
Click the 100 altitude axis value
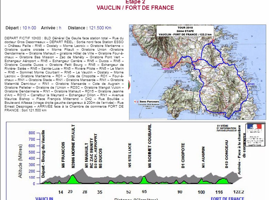32,178
